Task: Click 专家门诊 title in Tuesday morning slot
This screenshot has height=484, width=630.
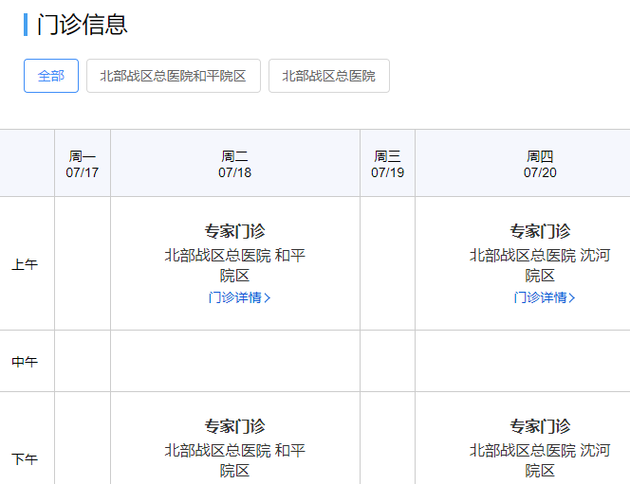Action: (235, 231)
